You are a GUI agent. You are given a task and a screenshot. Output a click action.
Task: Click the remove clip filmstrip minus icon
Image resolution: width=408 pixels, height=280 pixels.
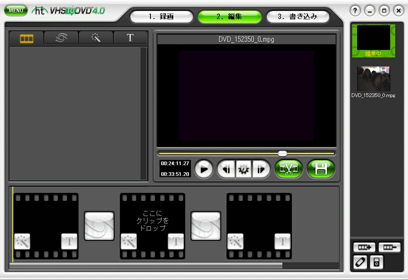coord(389,247)
